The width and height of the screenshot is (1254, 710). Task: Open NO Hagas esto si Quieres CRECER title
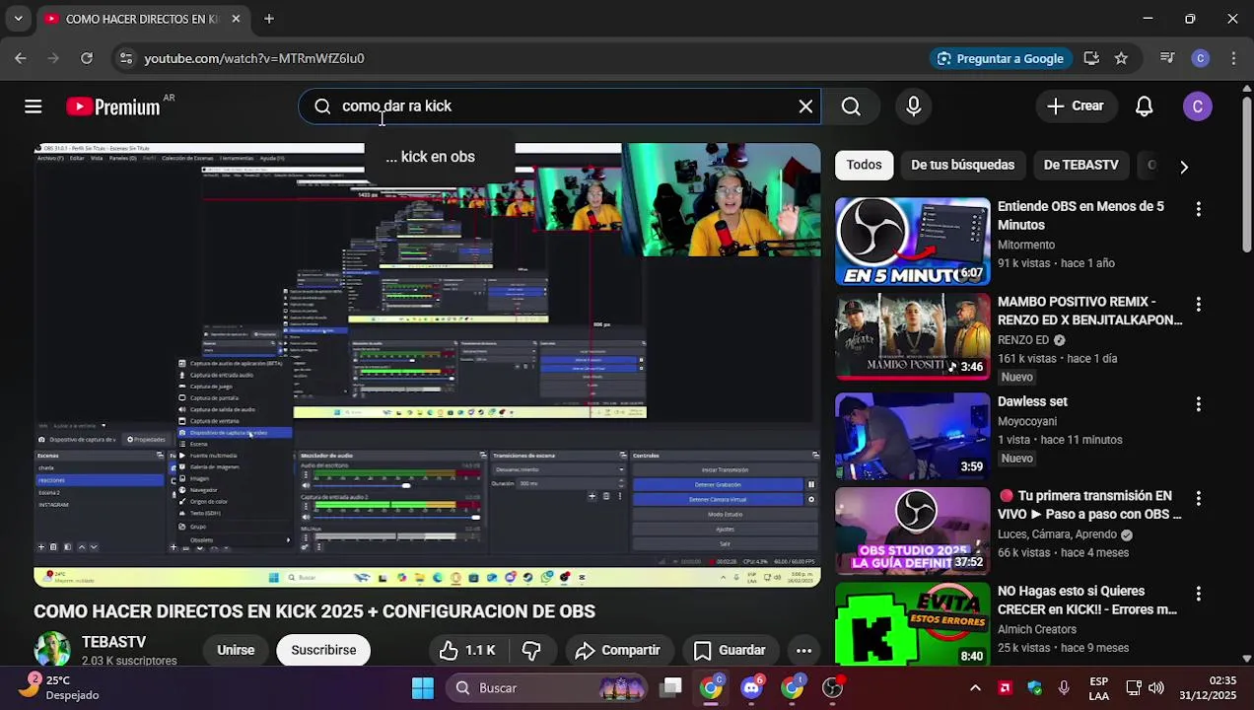coord(1087,601)
